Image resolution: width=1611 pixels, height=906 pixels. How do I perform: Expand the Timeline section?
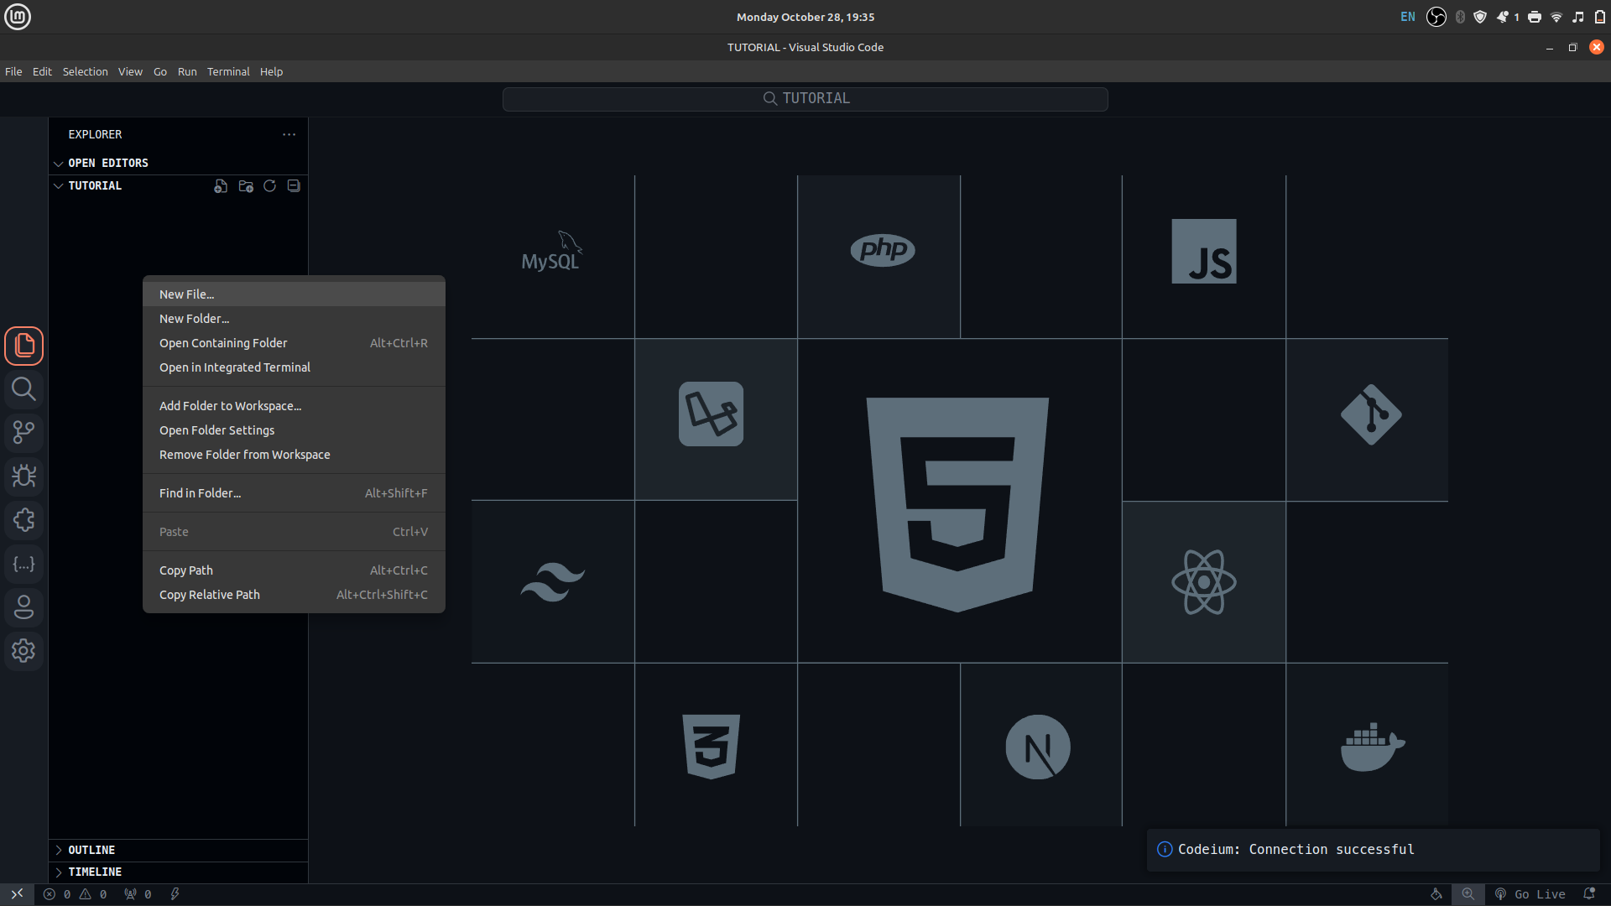pyautogui.click(x=94, y=872)
